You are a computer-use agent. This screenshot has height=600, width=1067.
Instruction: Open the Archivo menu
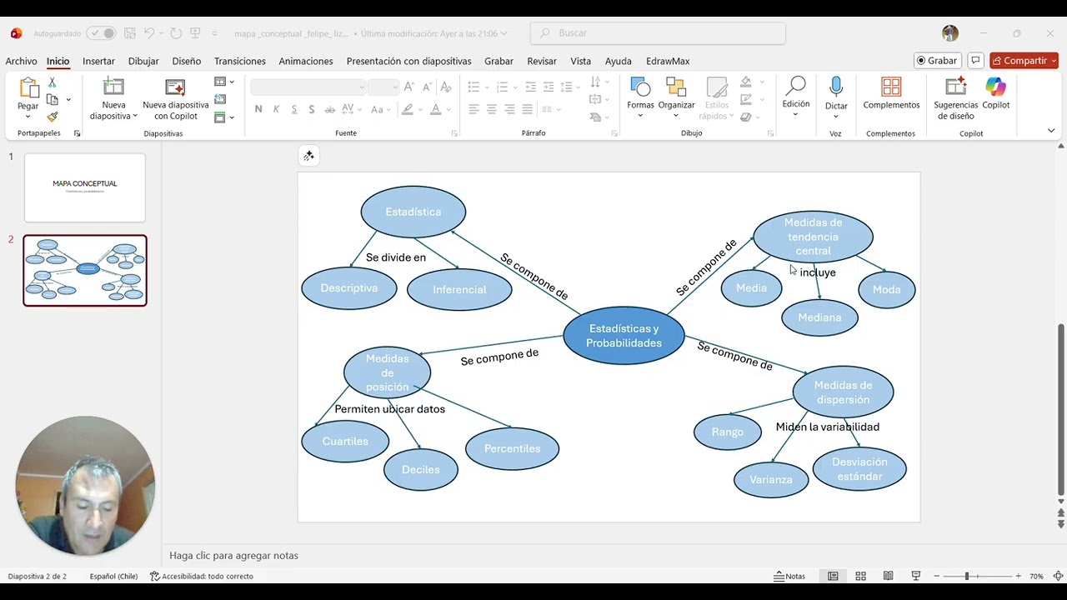(x=21, y=61)
